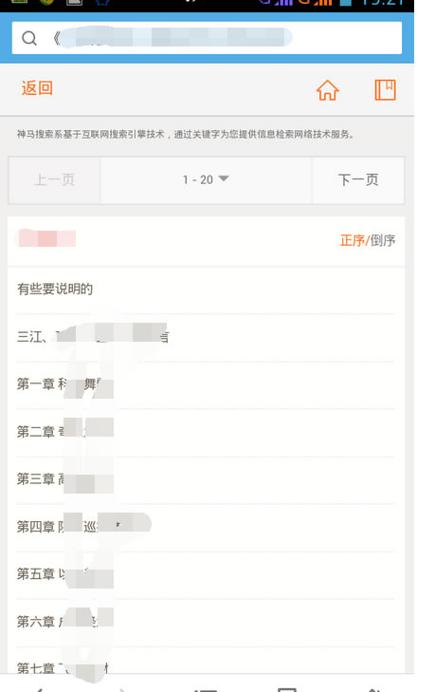Open chapter 第一章

(205, 384)
